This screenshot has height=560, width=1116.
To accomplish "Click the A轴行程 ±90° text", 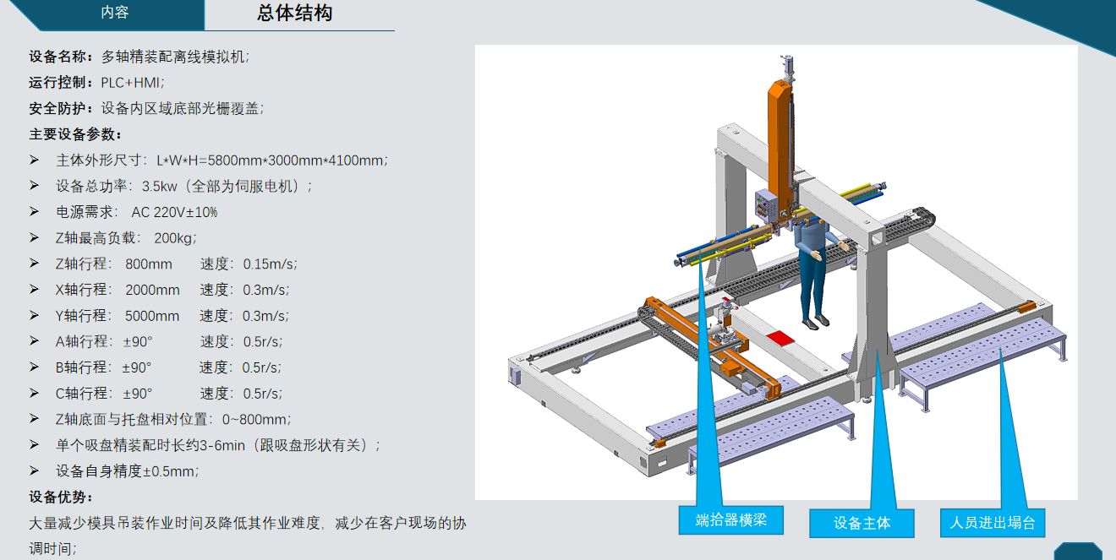I will [104, 341].
